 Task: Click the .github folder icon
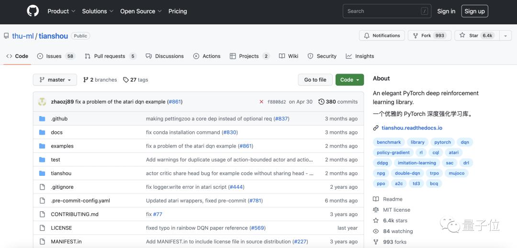coord(42,119)
